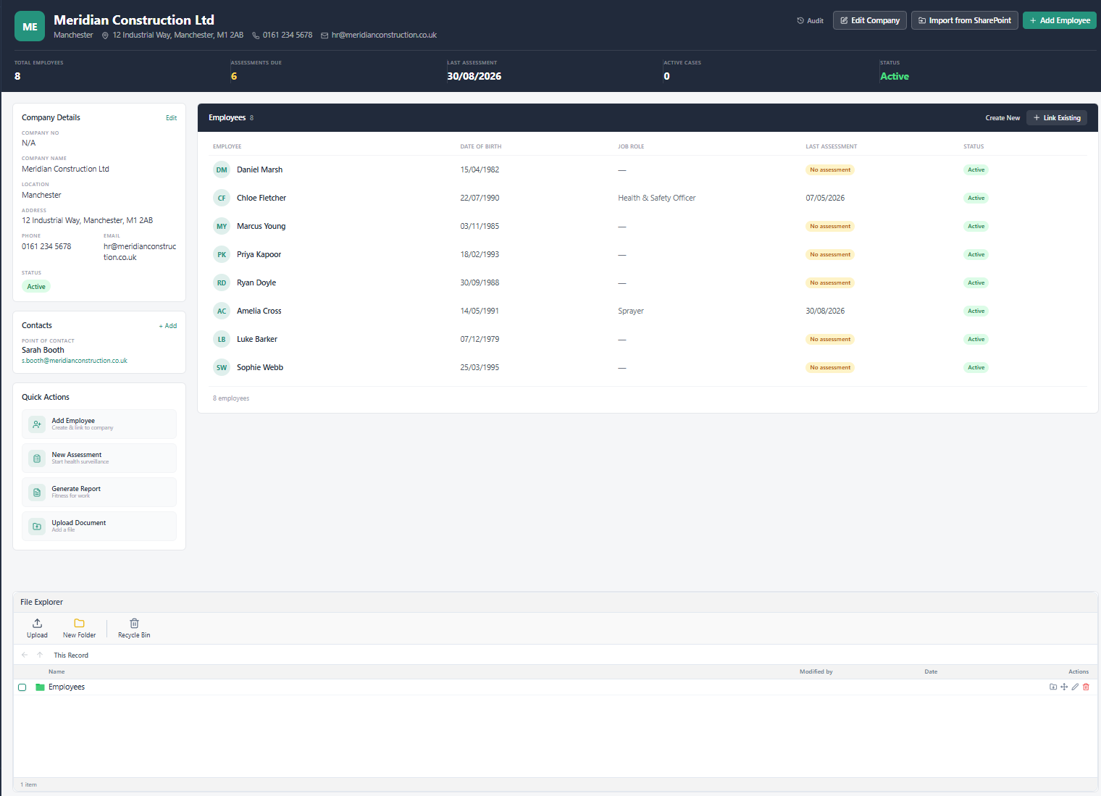
Task: Edit the Company Details panel
Action: (x=171, y=118)
